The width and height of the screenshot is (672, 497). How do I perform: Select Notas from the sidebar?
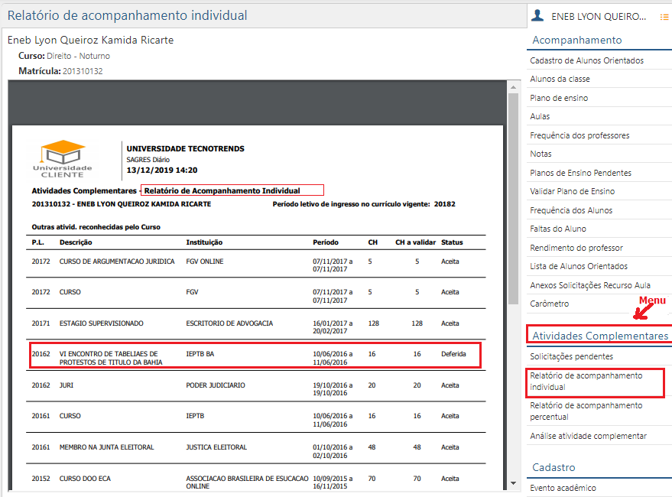pyautogui.click(x=541, y=154)
